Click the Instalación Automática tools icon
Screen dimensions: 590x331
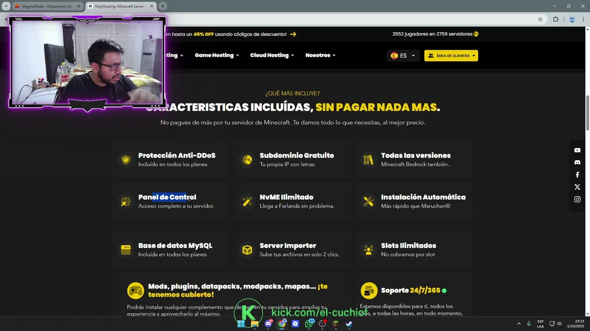[368, 201]
